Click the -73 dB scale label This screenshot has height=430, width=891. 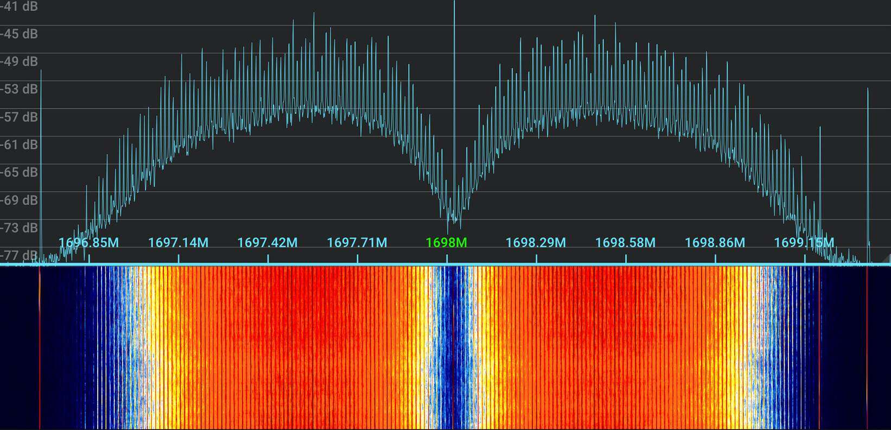20,227
